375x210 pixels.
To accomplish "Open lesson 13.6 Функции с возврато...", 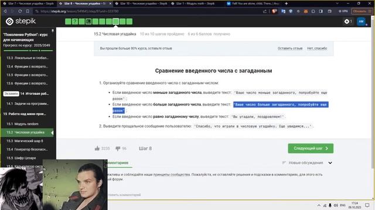I will coord(28,83).
